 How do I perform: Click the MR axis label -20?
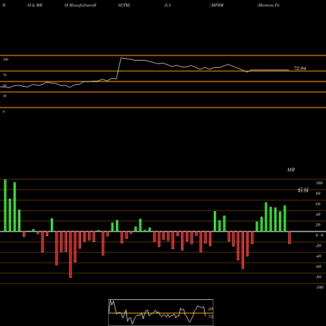point(318,246)
